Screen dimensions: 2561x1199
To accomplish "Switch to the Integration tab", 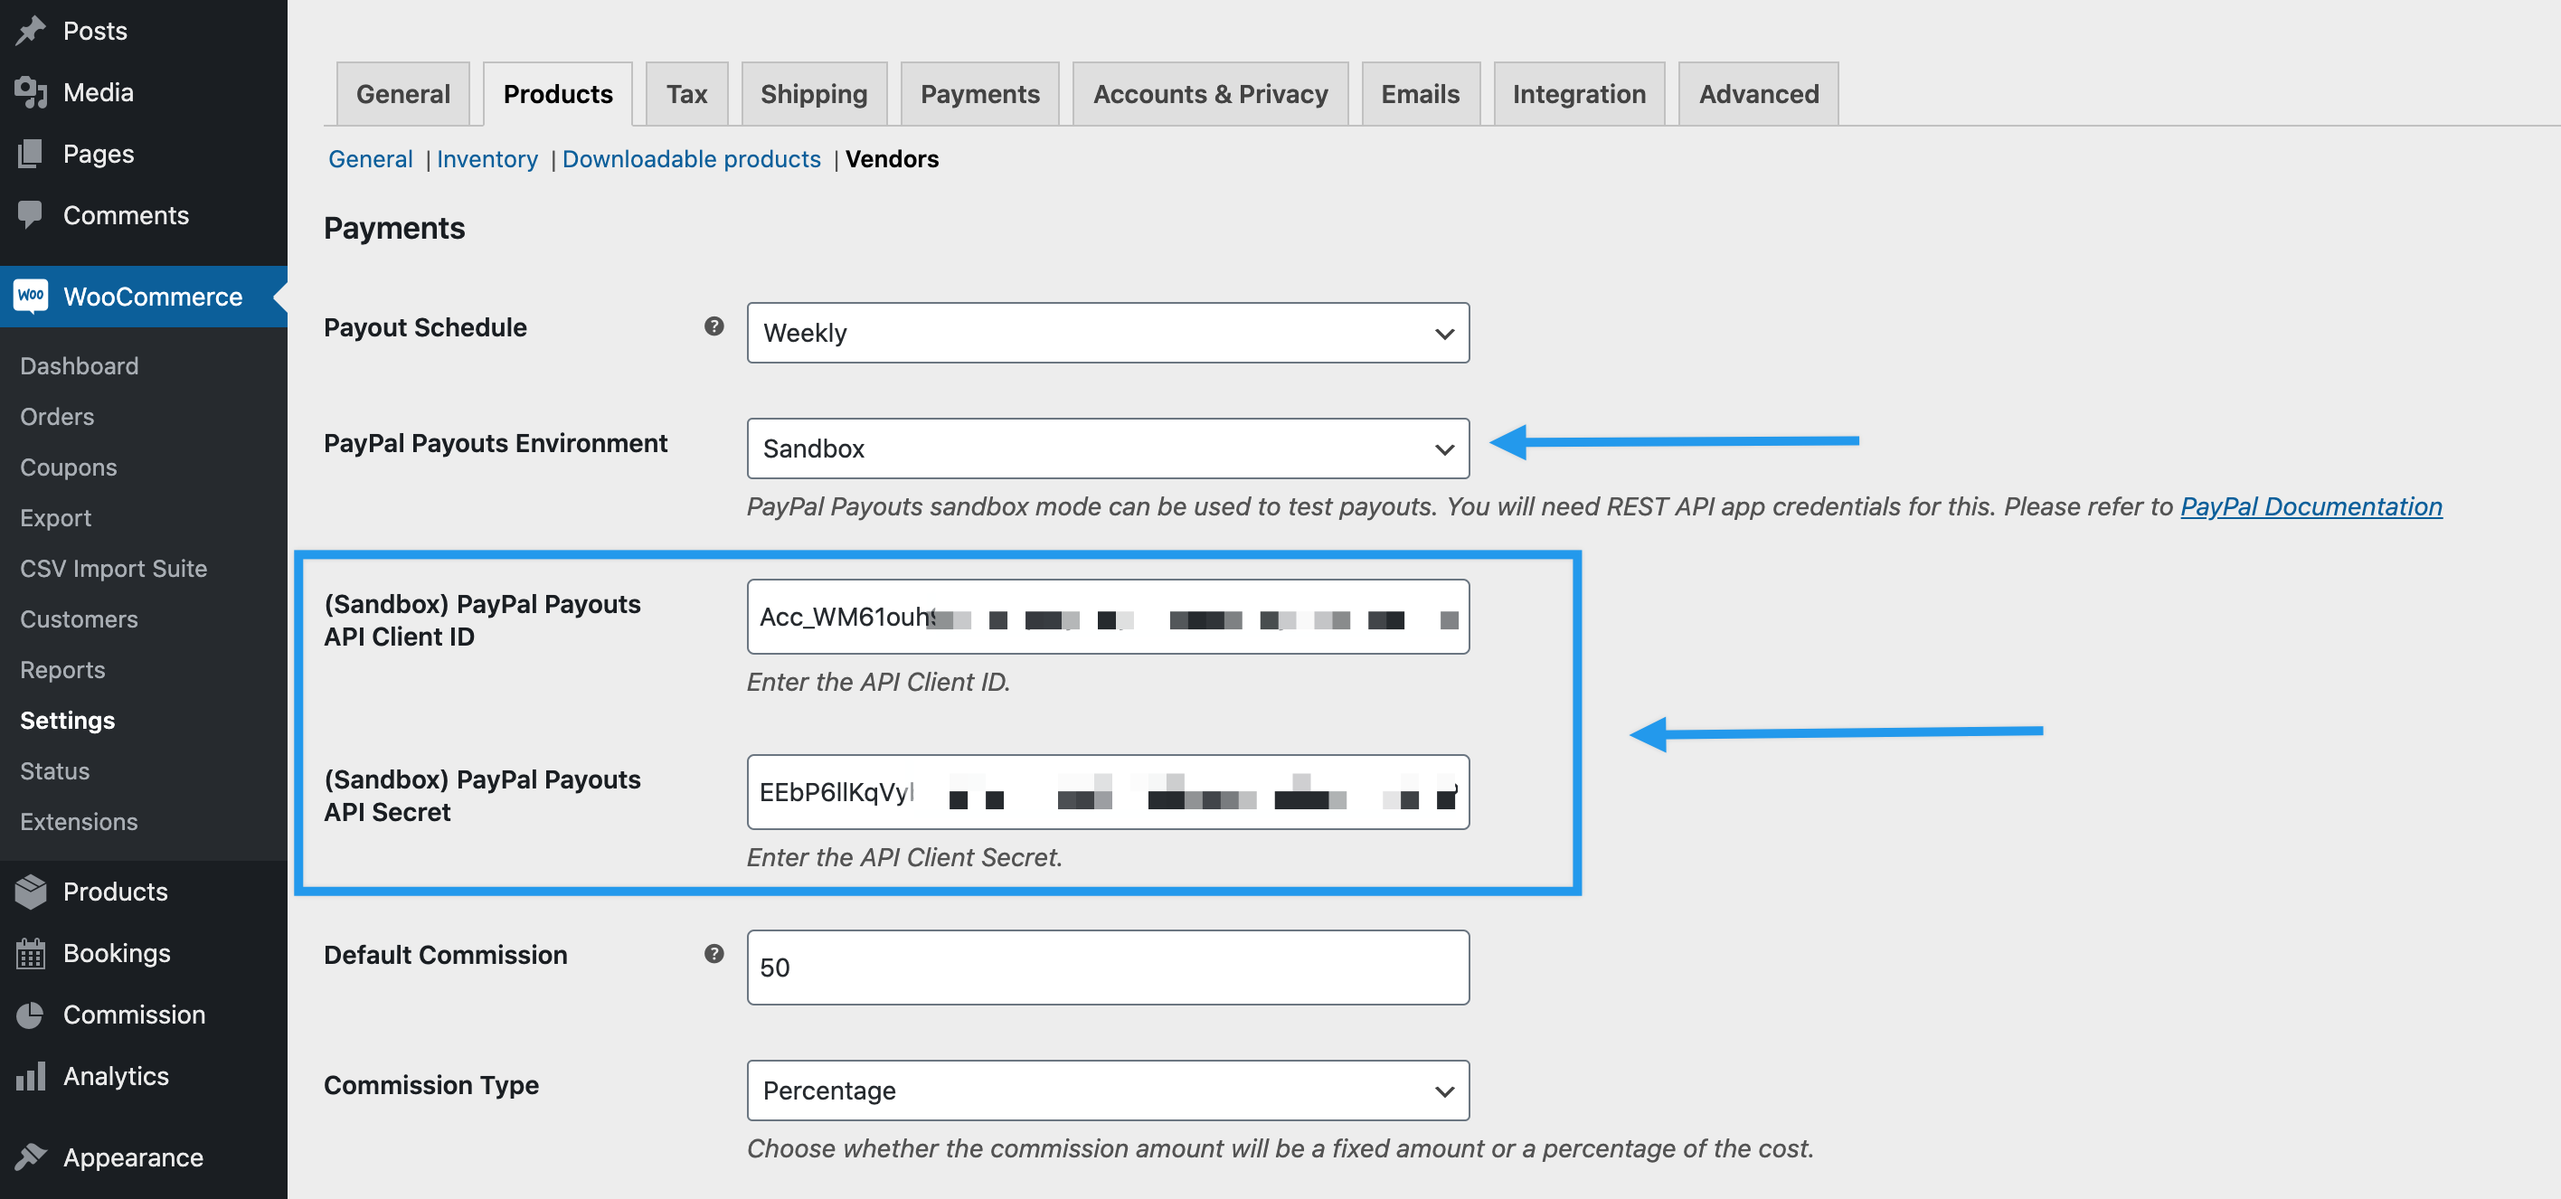I will pos(1579,93).
